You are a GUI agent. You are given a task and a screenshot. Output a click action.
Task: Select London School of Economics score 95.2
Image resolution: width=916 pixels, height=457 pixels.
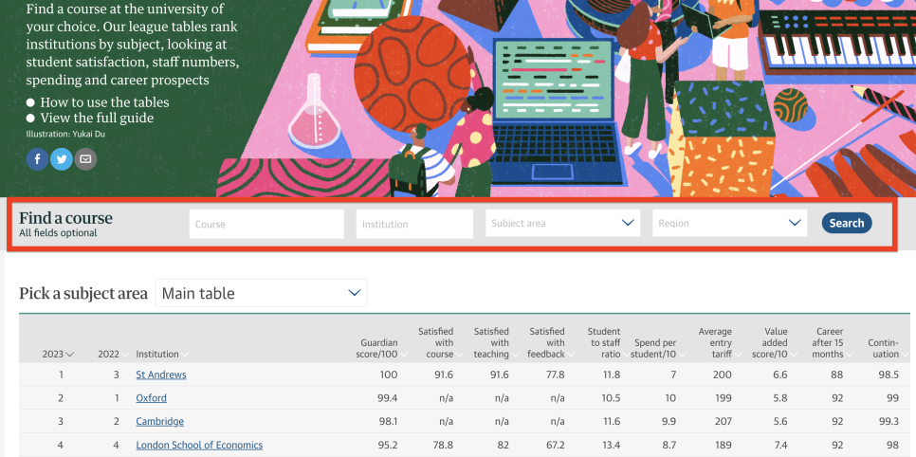387,446
